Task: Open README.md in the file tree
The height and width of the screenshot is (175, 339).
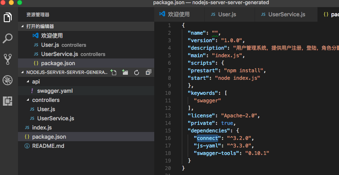Action: click(x=48, y=146)
